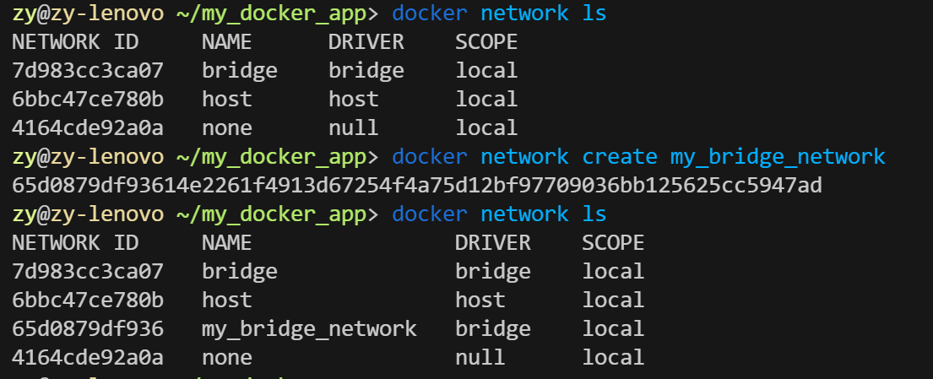
Task: Click the 'none' network name in first listing
Action: point(226,128)
